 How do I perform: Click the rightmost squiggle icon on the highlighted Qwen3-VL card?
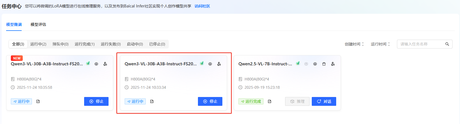[x=219, y=64]
